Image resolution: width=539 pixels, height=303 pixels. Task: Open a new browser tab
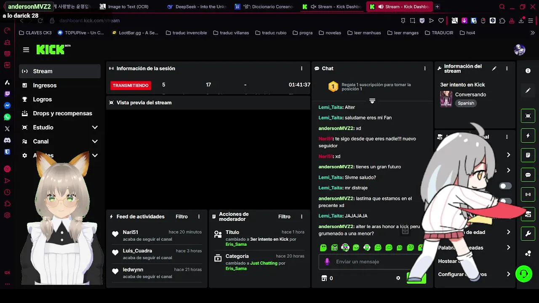coord(437,7)
